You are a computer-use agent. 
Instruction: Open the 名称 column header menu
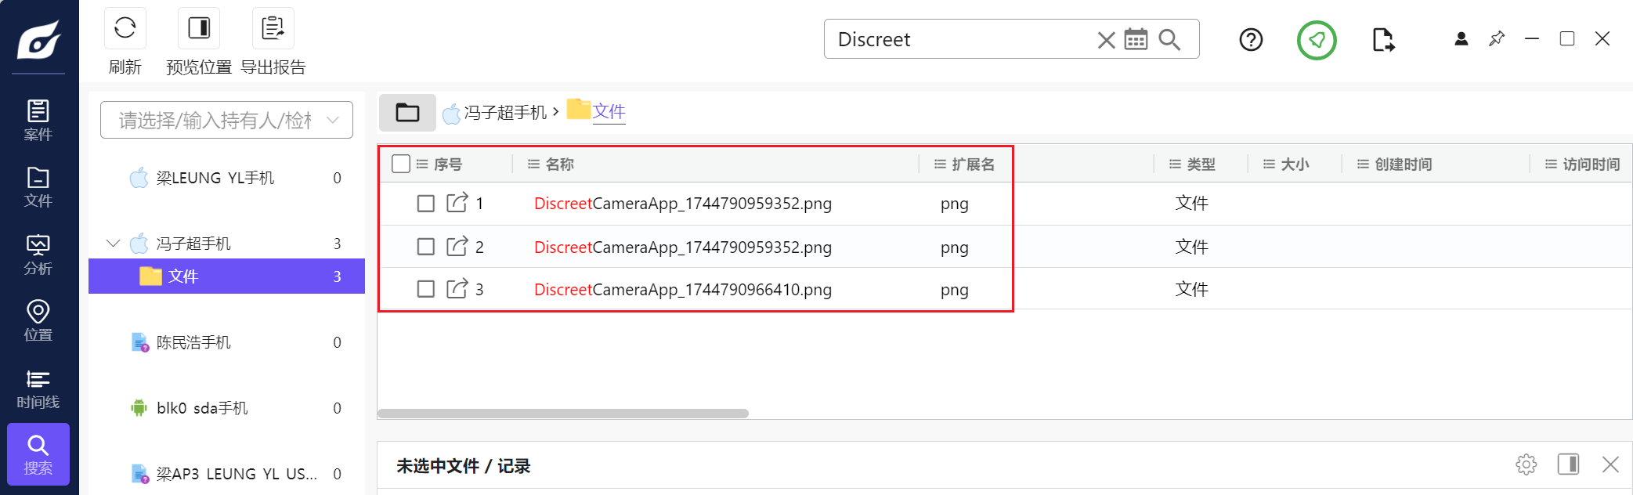pyautogui.click(x=534, y=164)
